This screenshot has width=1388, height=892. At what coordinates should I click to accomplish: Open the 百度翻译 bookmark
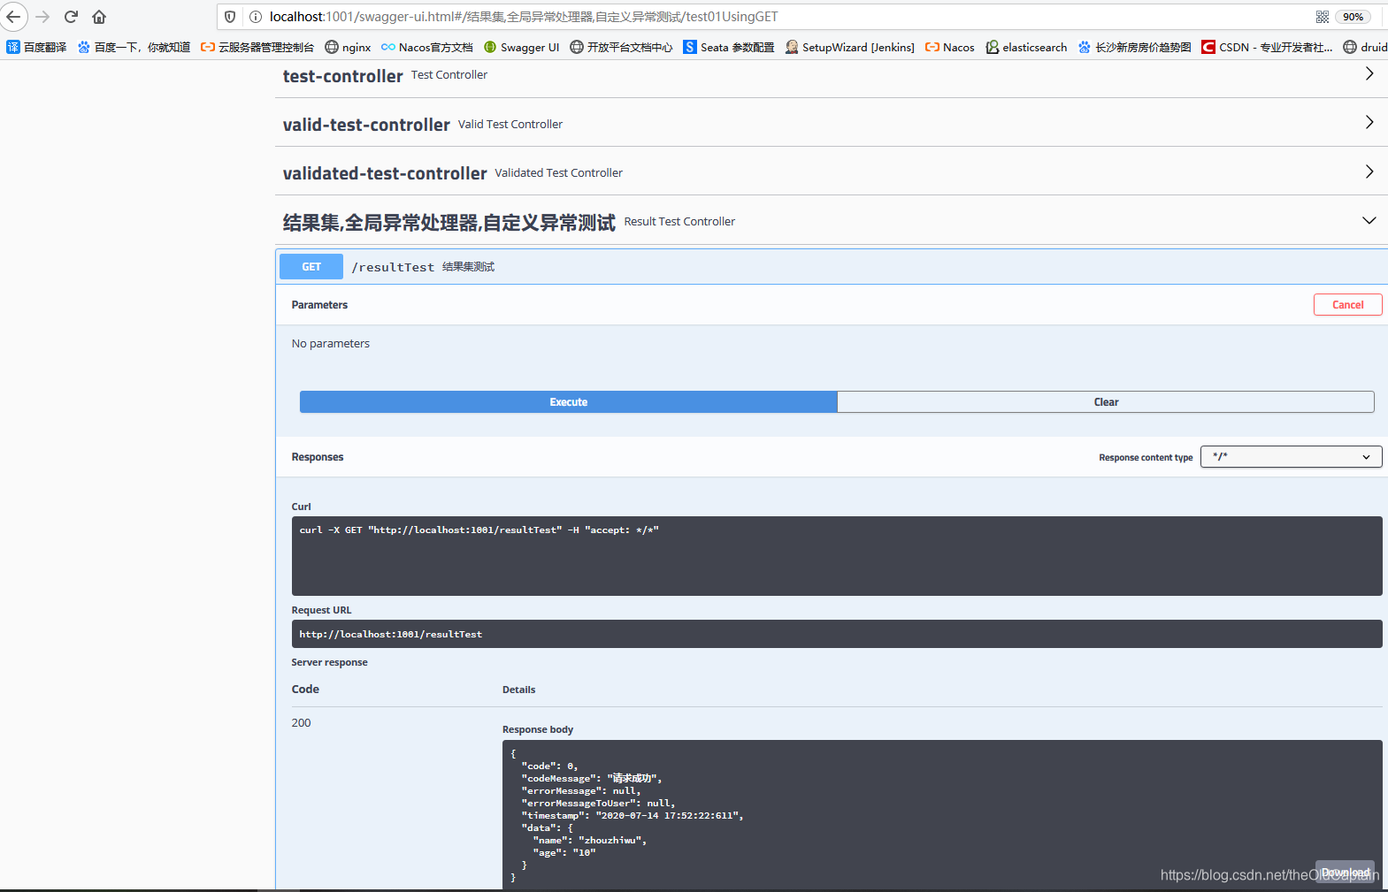coord(36,47)
